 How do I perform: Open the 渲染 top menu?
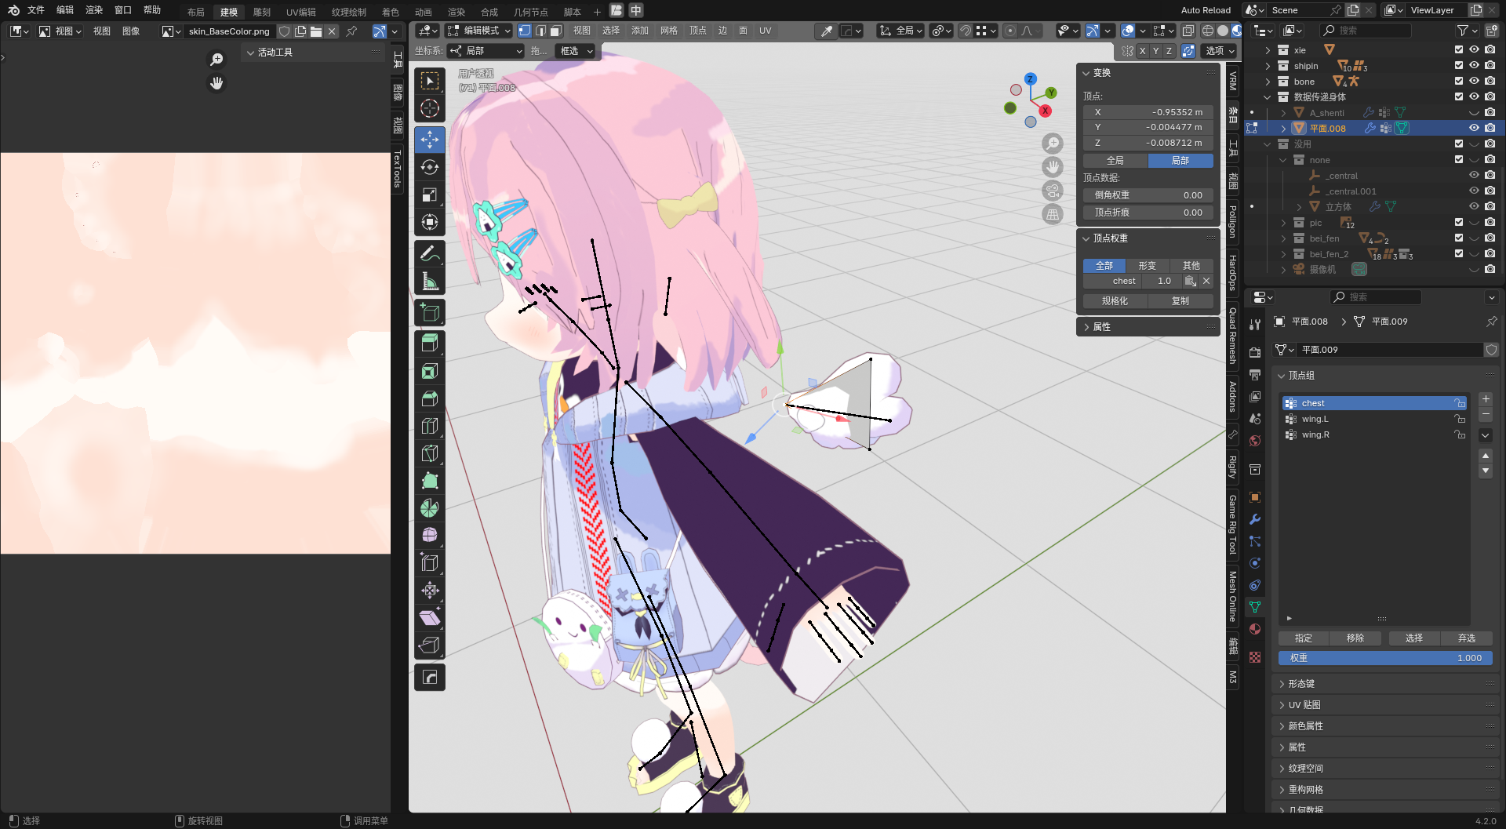click(94, 10)
